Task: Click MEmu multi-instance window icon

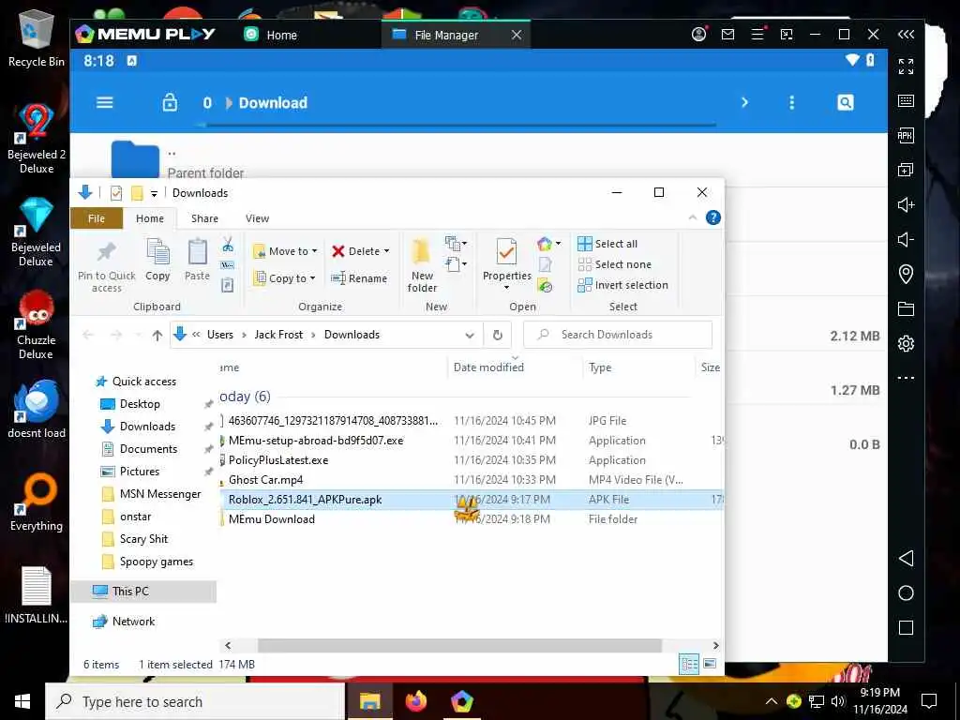Action: coord(906,170)
